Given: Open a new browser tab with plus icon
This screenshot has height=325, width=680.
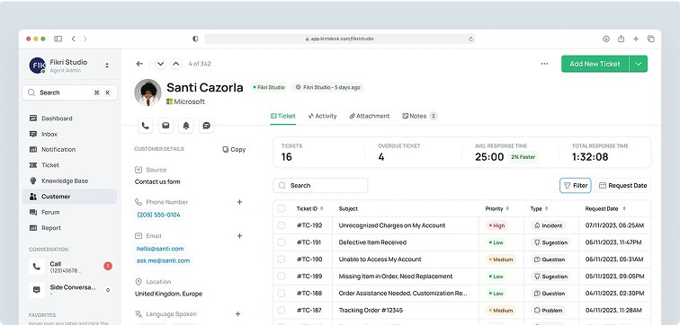Looking at the screenshot, I should point(636,39).
